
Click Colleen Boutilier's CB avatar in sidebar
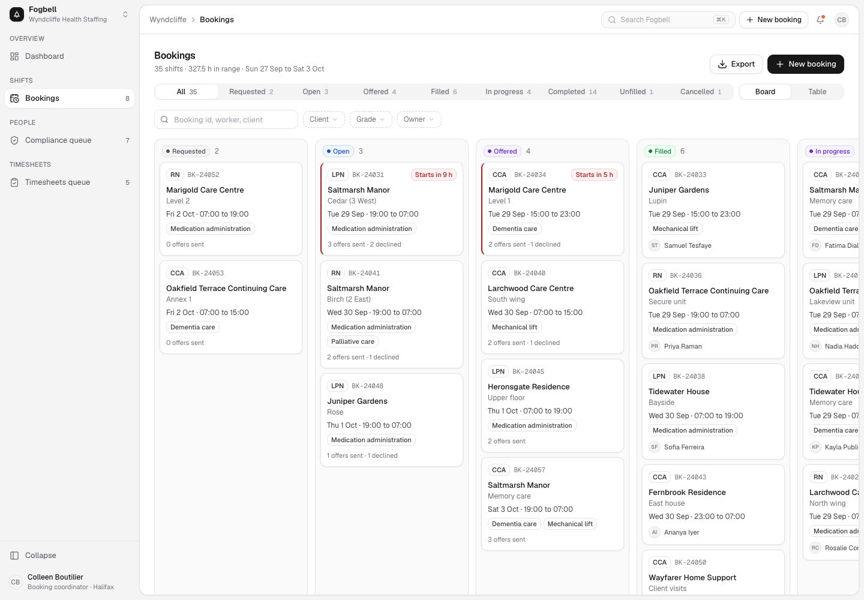16,582
